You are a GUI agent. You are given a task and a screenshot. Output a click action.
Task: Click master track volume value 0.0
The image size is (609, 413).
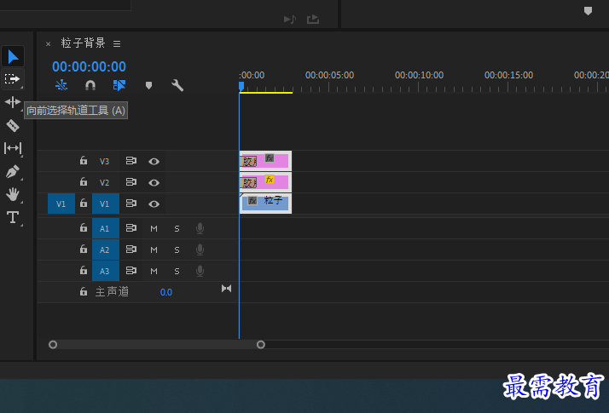(x=166, y=292)
